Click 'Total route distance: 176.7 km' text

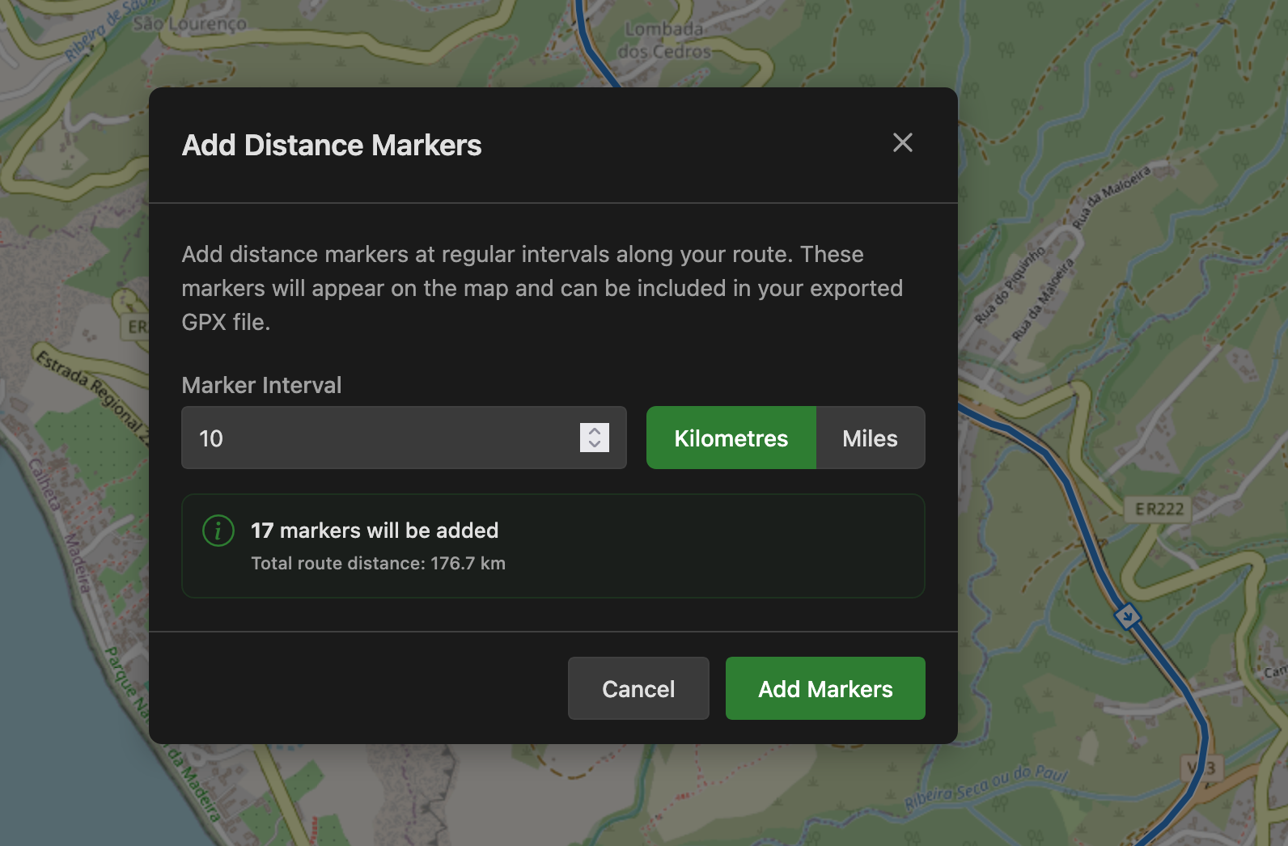[378, 563]
